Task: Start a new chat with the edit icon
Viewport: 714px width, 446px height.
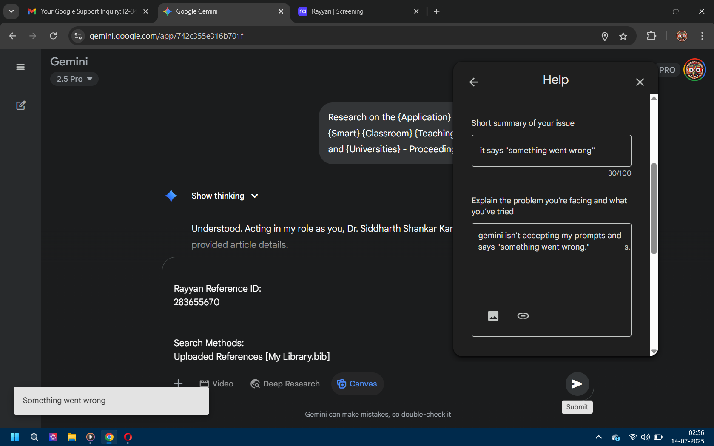Action: tap(20, 105)
